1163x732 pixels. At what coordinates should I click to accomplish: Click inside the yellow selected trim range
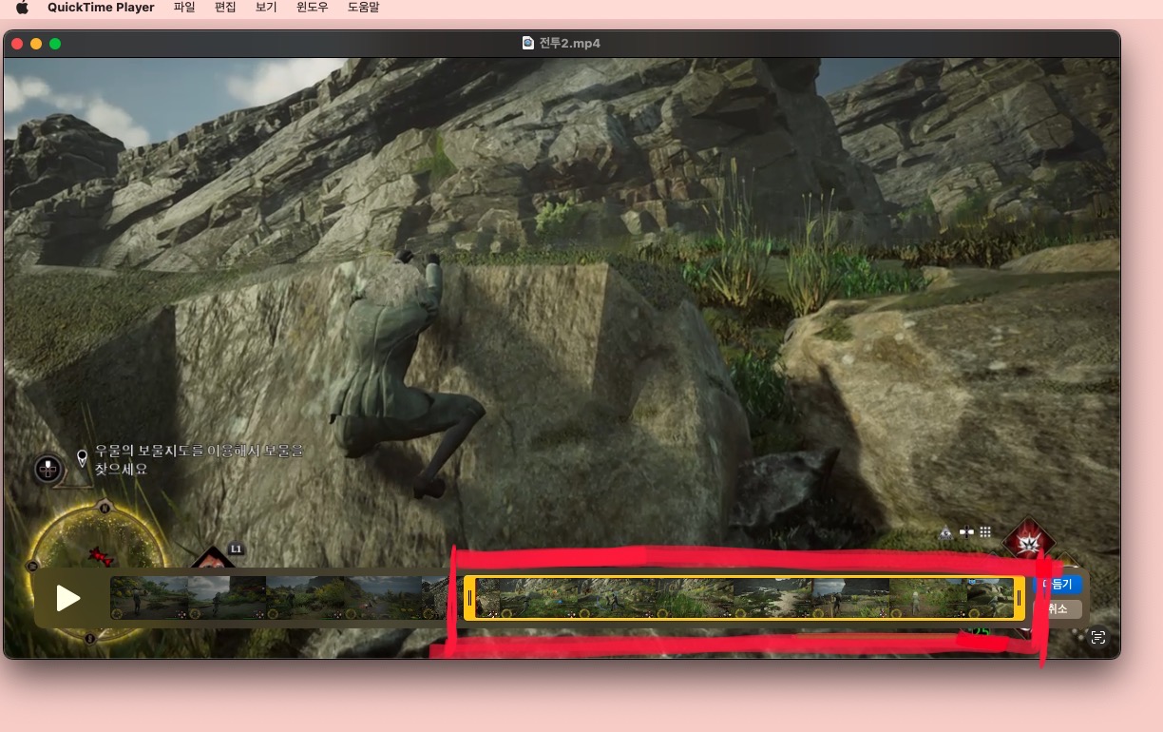744,598
